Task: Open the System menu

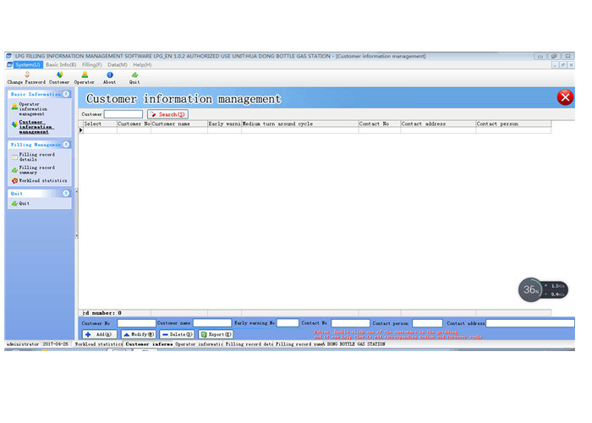Action: [x=28, y=64]
